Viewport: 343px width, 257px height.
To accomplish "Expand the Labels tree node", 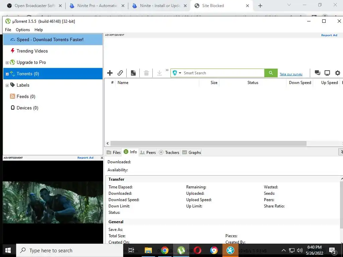I will tap(7, 85).
